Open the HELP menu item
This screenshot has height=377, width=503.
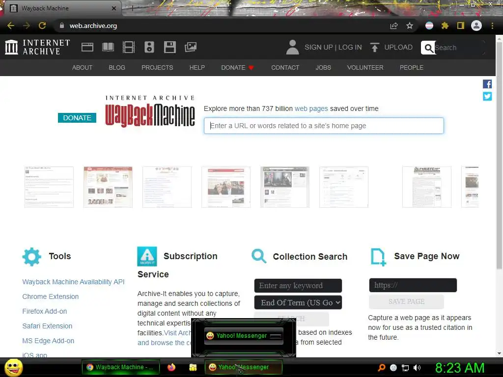[197, 68]
